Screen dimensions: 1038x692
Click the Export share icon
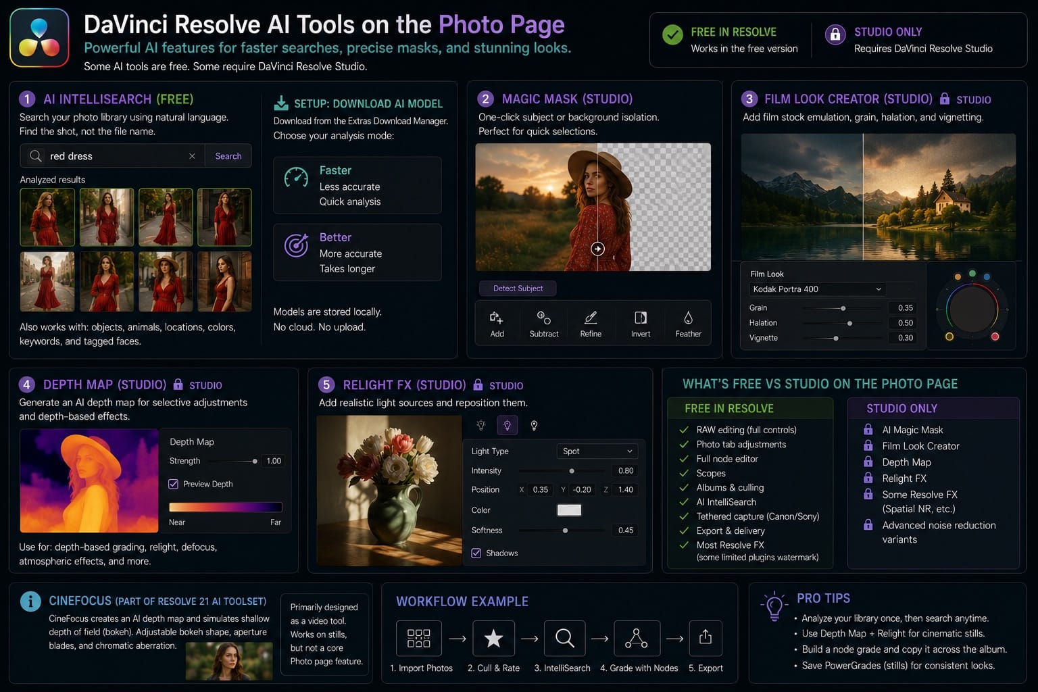706,638
